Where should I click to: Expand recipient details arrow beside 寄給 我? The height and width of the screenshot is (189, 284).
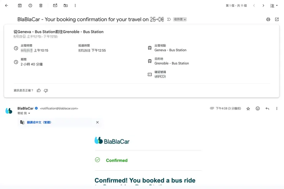[29, 113]
